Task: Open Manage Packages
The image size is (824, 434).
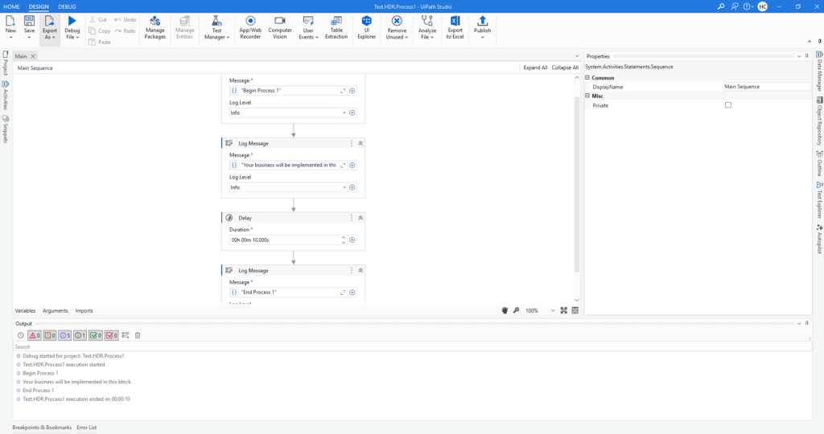Action: pyautogui.click(x=154, y=27)
